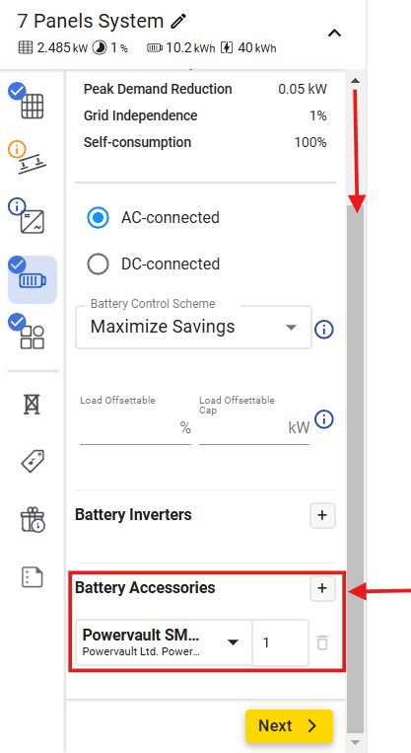Collapse the 7 Panels System header
Screen dimensions: 411x753
click(x=334, y=34)
